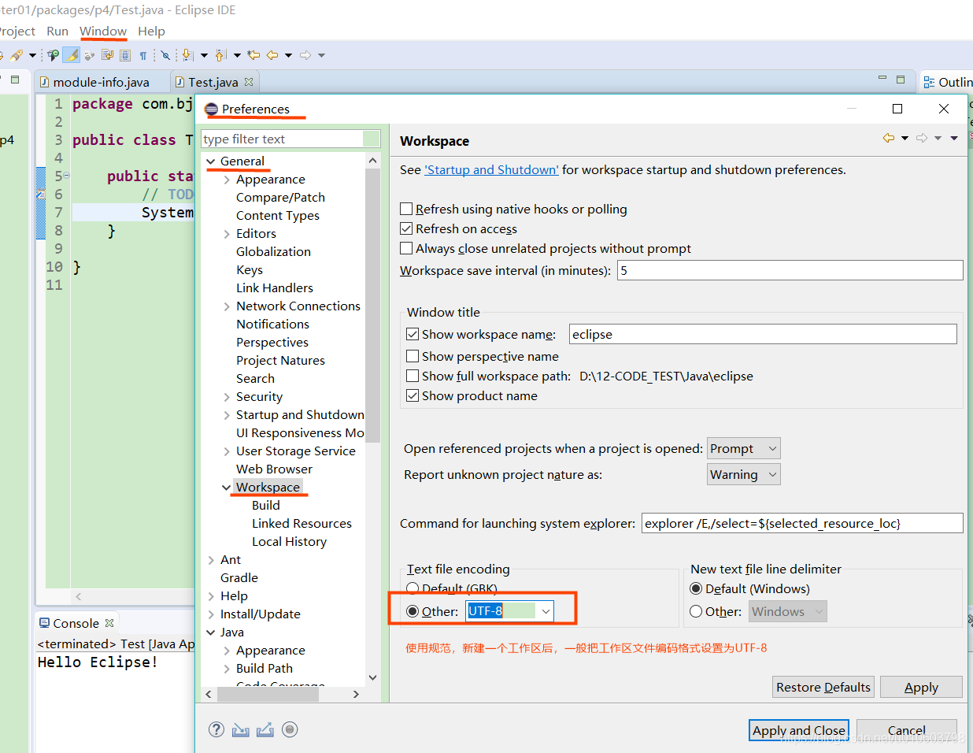Click Cancel in Preferences dialog

(907, 730)
